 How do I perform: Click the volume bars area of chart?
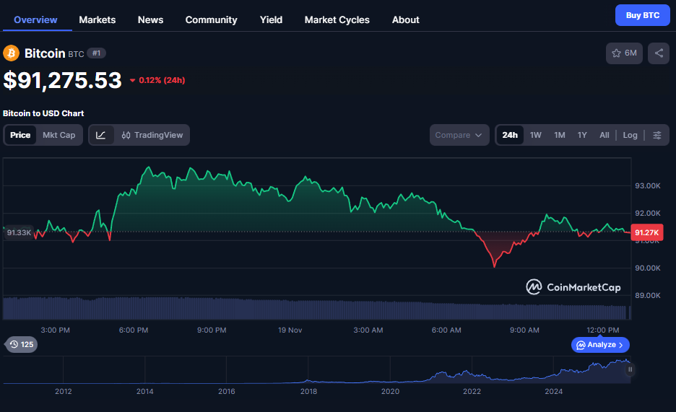316,308
